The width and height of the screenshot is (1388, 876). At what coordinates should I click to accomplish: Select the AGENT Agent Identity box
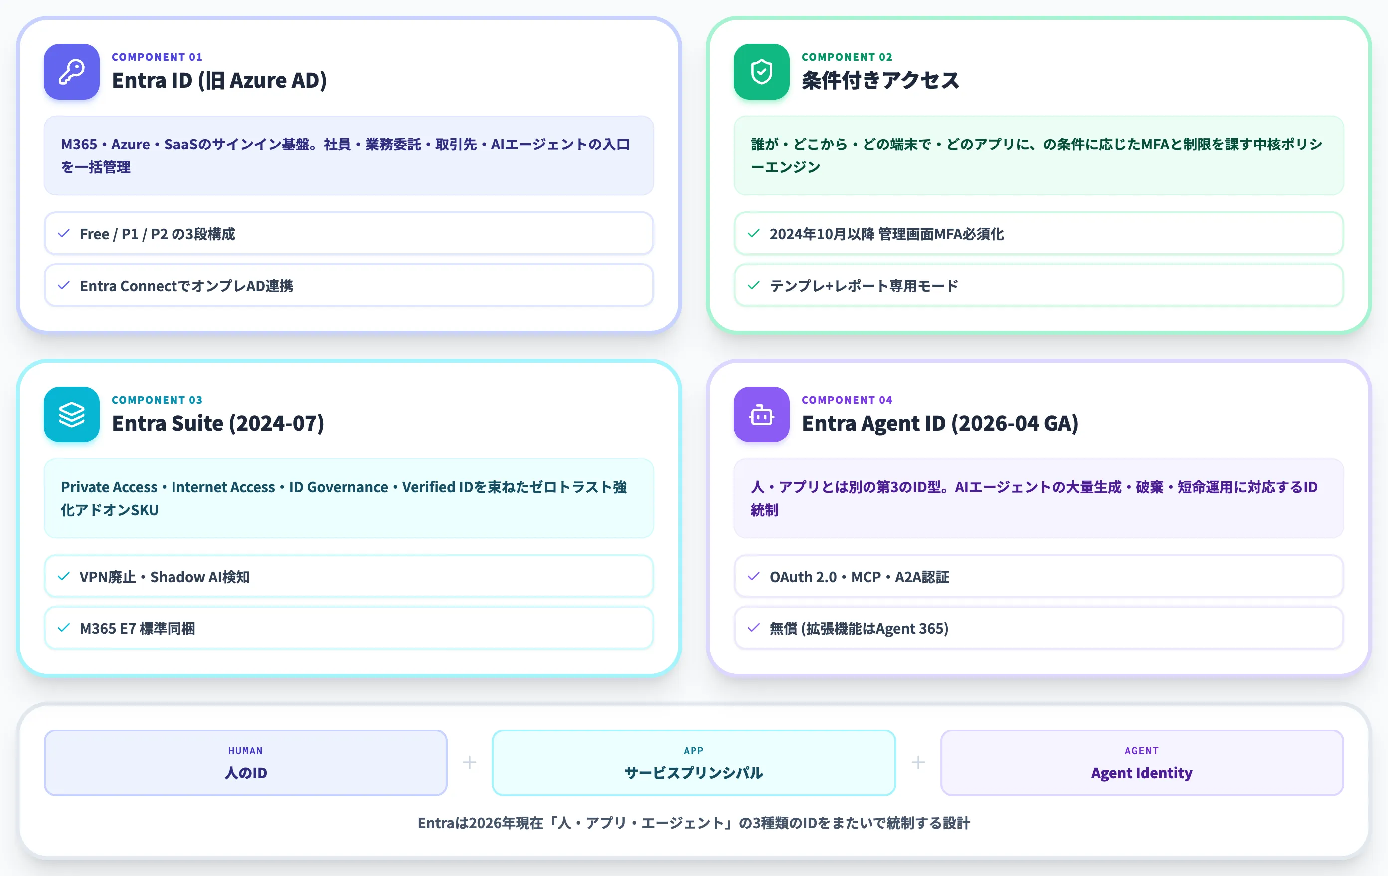click(1142, 762)
